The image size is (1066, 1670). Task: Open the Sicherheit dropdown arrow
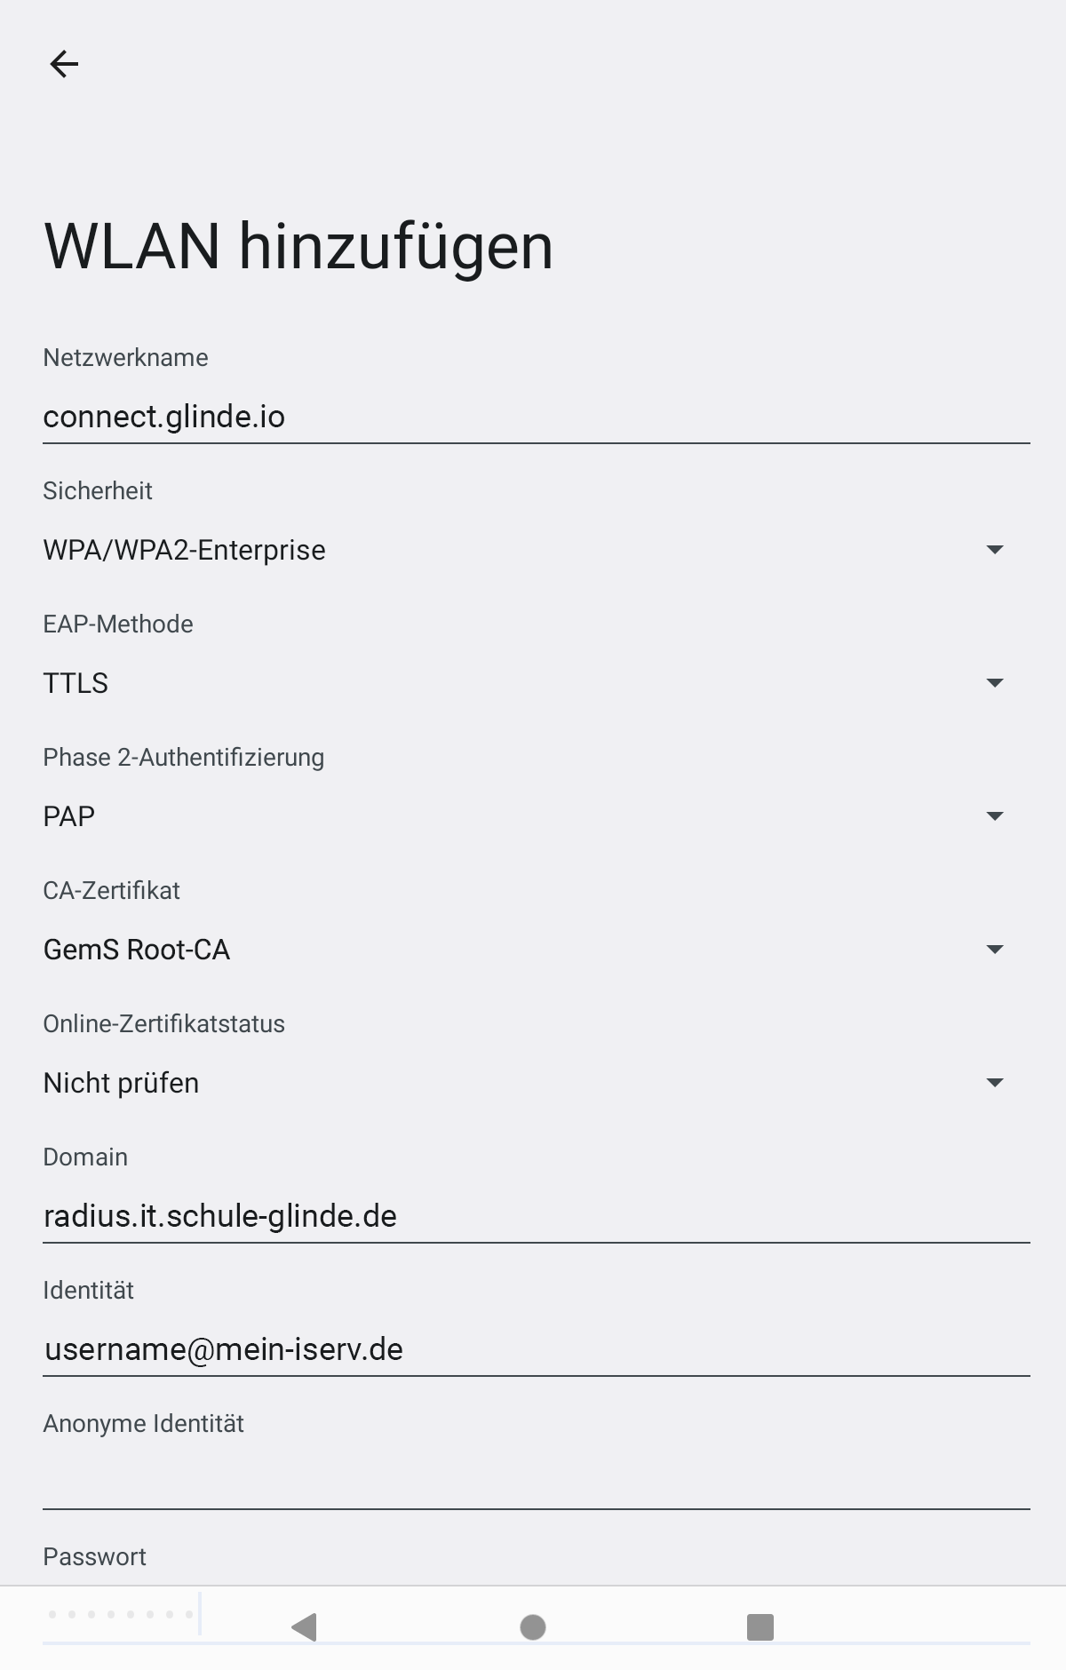(x=995, y=550)
